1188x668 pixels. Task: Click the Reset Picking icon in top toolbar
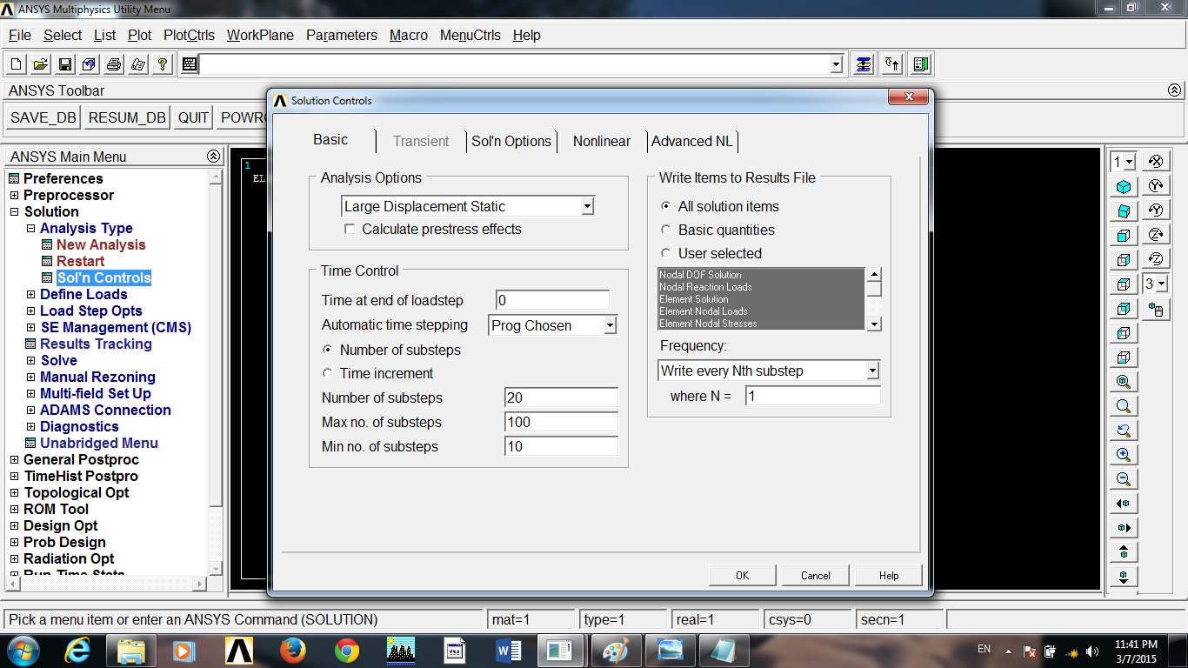[892, 64]
